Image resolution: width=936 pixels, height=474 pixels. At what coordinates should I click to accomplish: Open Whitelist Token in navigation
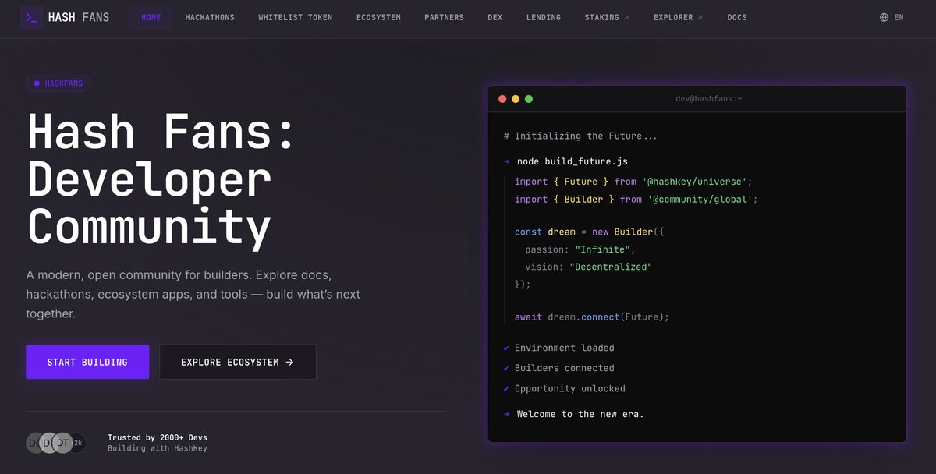(296, 17)
